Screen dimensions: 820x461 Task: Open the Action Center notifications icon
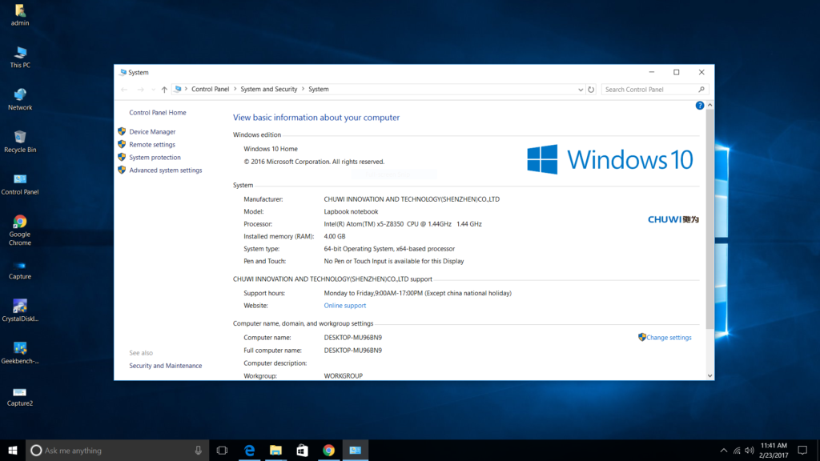click(802, 450)
